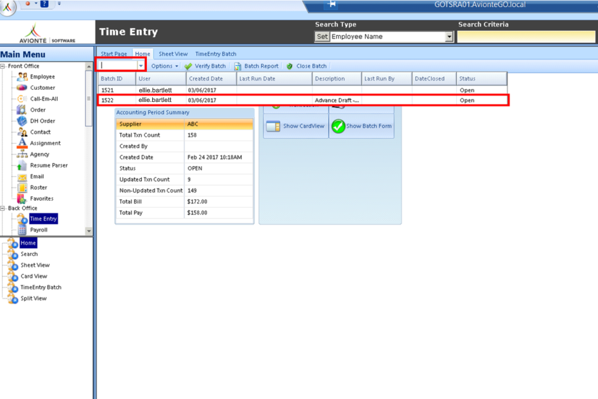Open Time Entry tree item
598x399 pixels.
(44, 219)
